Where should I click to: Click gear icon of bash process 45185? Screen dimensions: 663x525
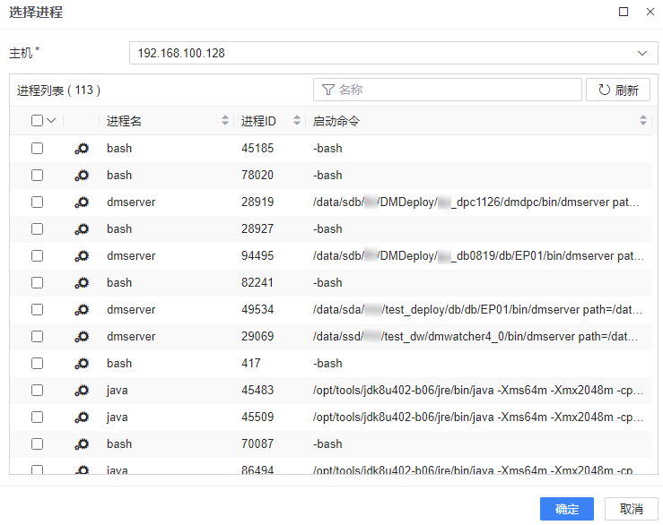[82, 148]
